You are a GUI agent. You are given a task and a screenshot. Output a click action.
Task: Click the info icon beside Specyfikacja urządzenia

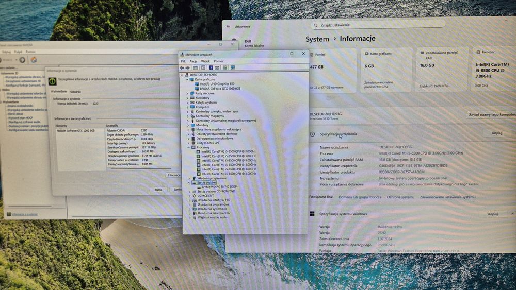click(x=312, y=134)
